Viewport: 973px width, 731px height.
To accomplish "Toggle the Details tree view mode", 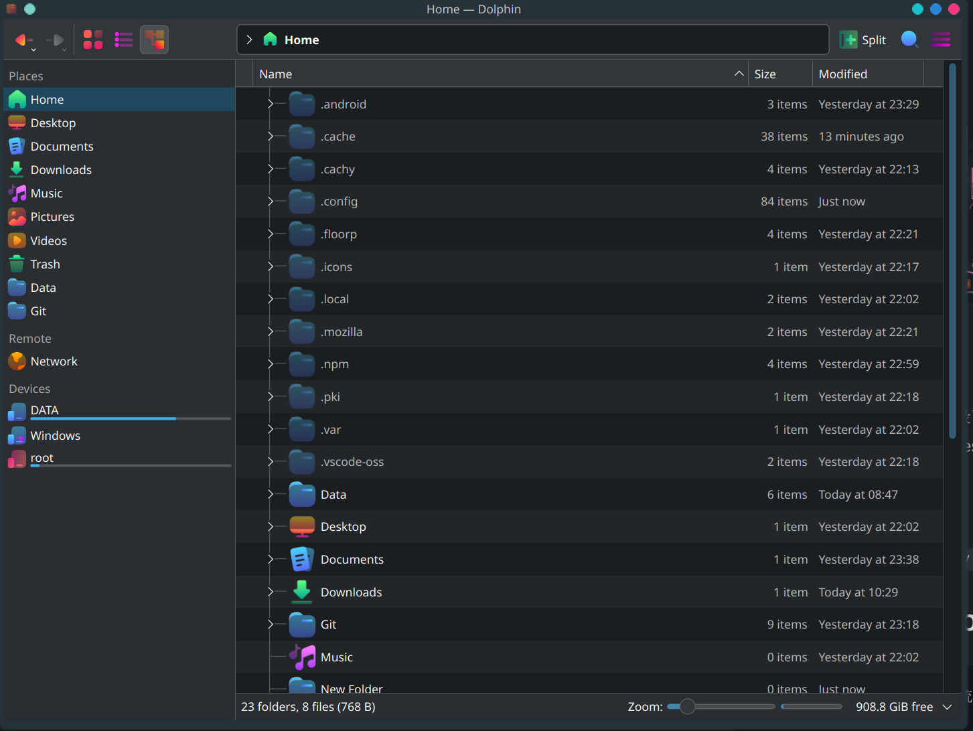I will 155,40.
